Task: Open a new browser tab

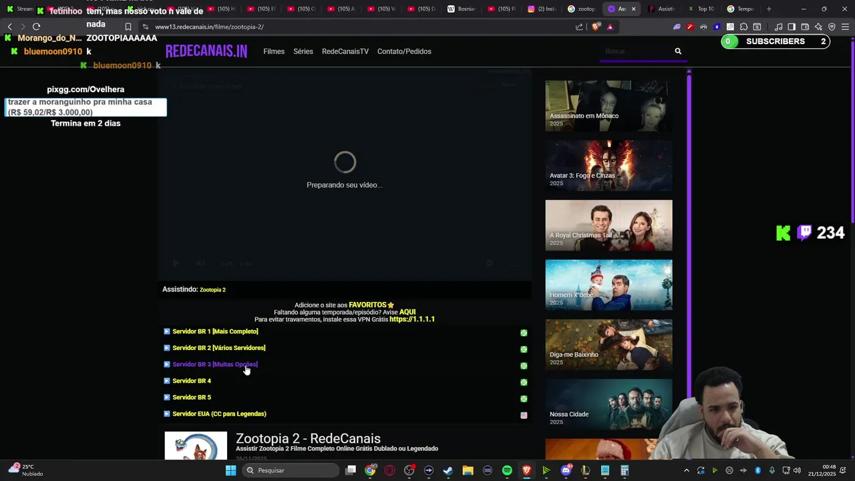Action: pos(769,9)
